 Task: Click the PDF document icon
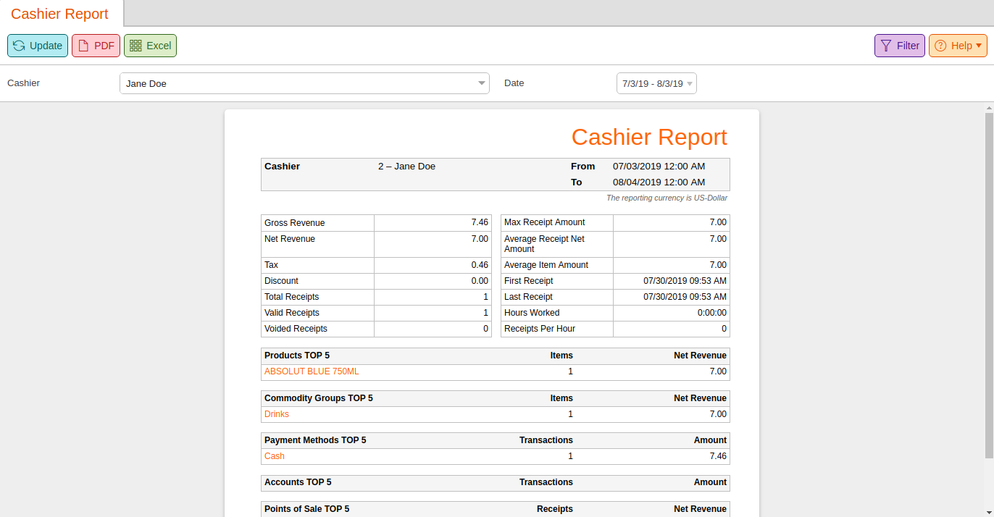coord(83,46)
